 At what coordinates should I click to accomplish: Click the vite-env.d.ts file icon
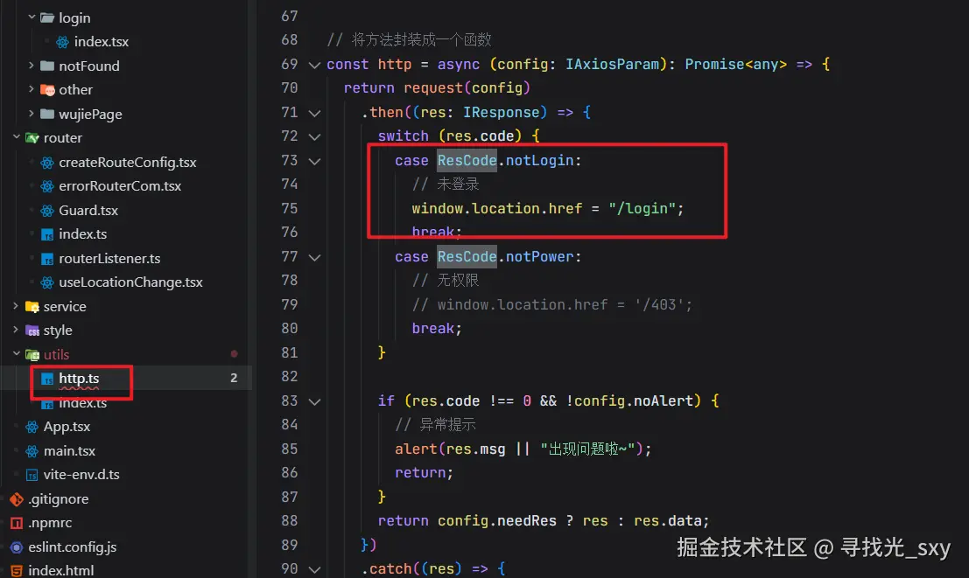coord(32,475)
